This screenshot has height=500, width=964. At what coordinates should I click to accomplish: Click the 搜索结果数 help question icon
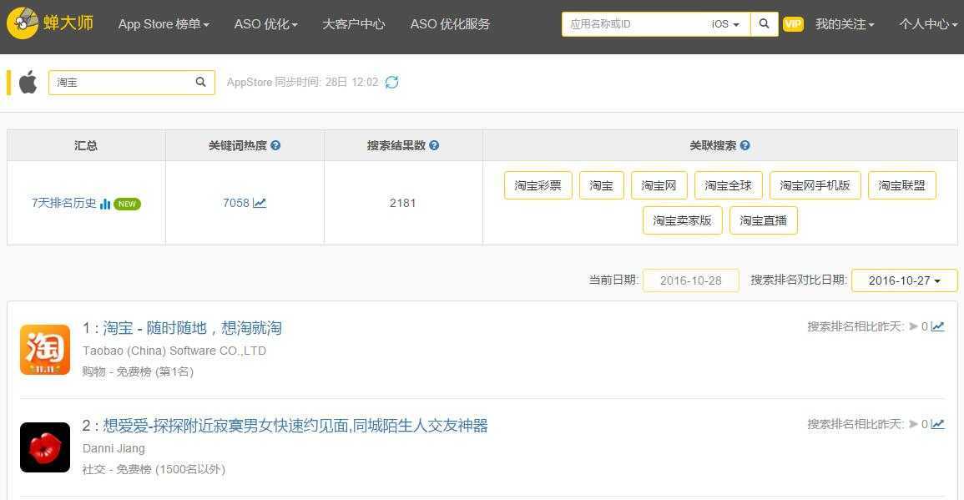tap(434, 144)
